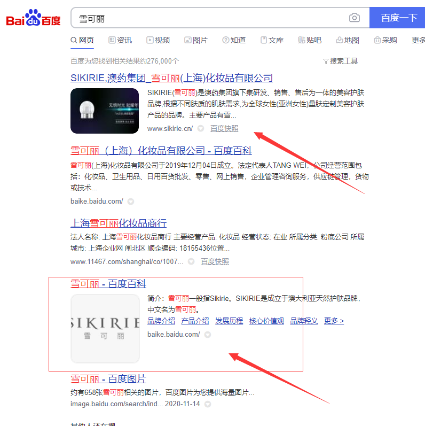Open camera image search icon
This screenshot has width=425, height=426.
pos(354,18)
